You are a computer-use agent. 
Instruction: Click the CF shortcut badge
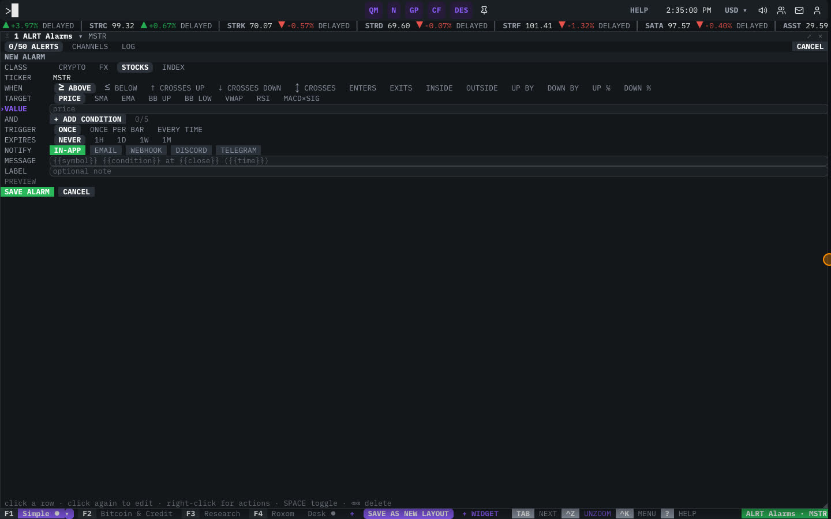tap(436, 10)
